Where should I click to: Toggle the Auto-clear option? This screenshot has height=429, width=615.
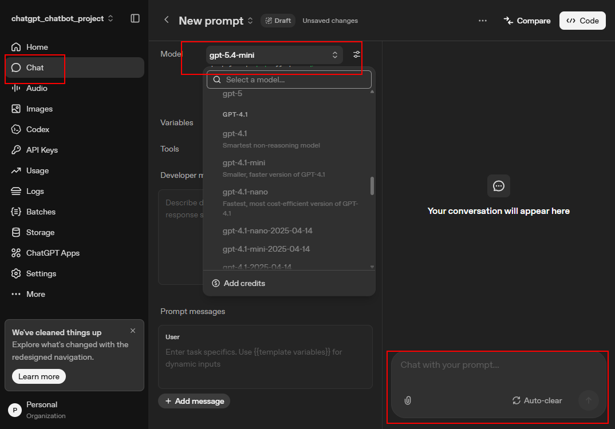537,400
